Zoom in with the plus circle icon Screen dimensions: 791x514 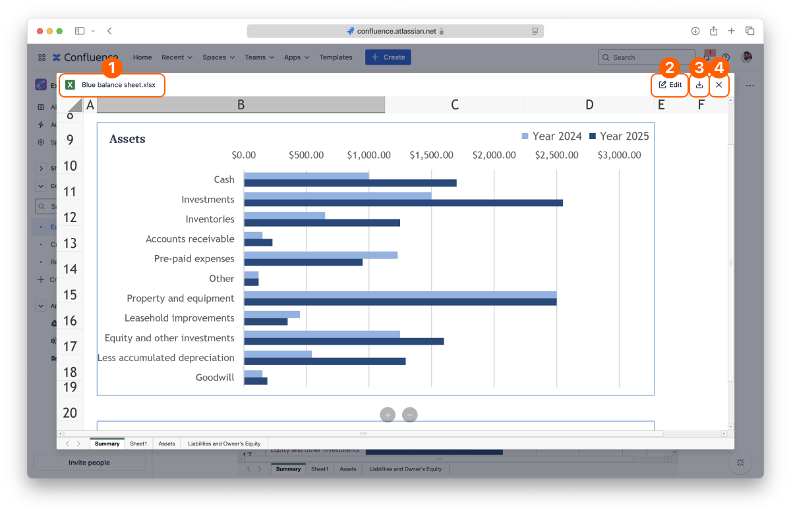pos(388,414)
